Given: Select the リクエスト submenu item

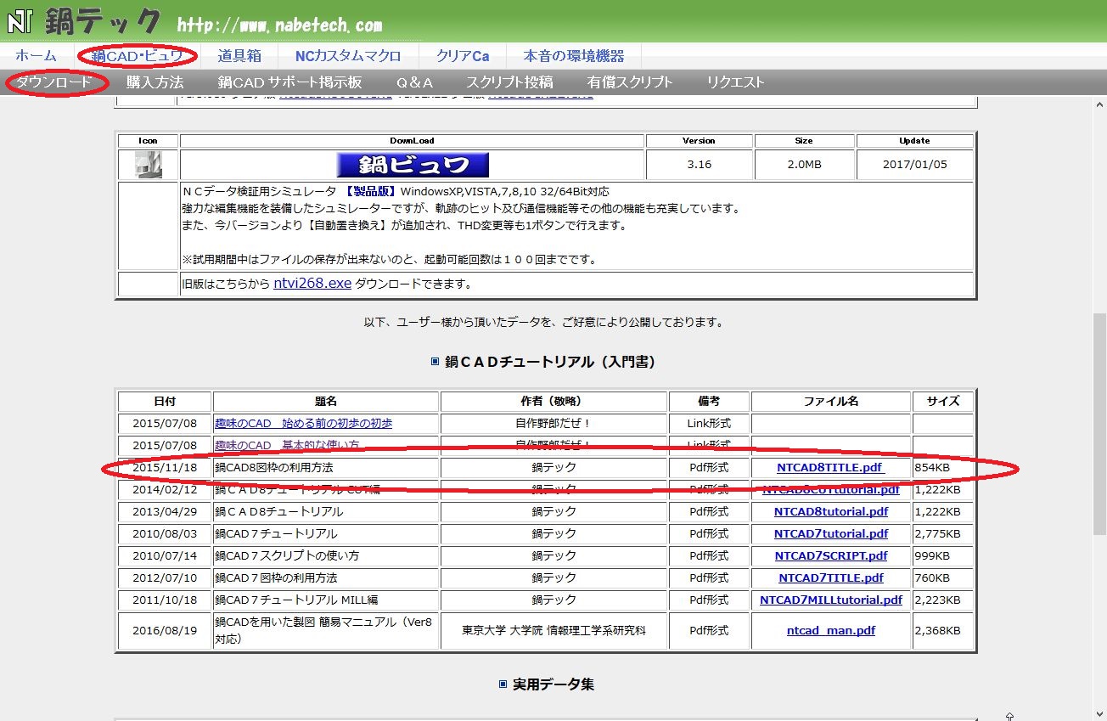Looking at the screenshot, I should coord(736,82).
